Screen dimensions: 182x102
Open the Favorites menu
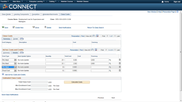click(x=5, y=1)
